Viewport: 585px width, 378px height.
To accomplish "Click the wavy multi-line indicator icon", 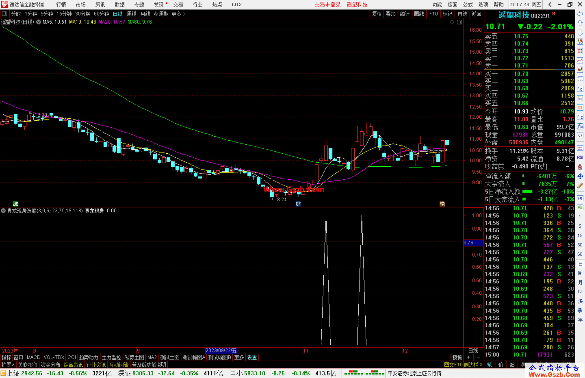I will pos(580,148).
